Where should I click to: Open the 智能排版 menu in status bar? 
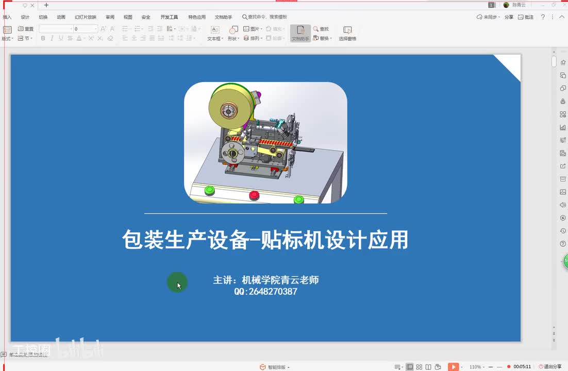(275, 367)
